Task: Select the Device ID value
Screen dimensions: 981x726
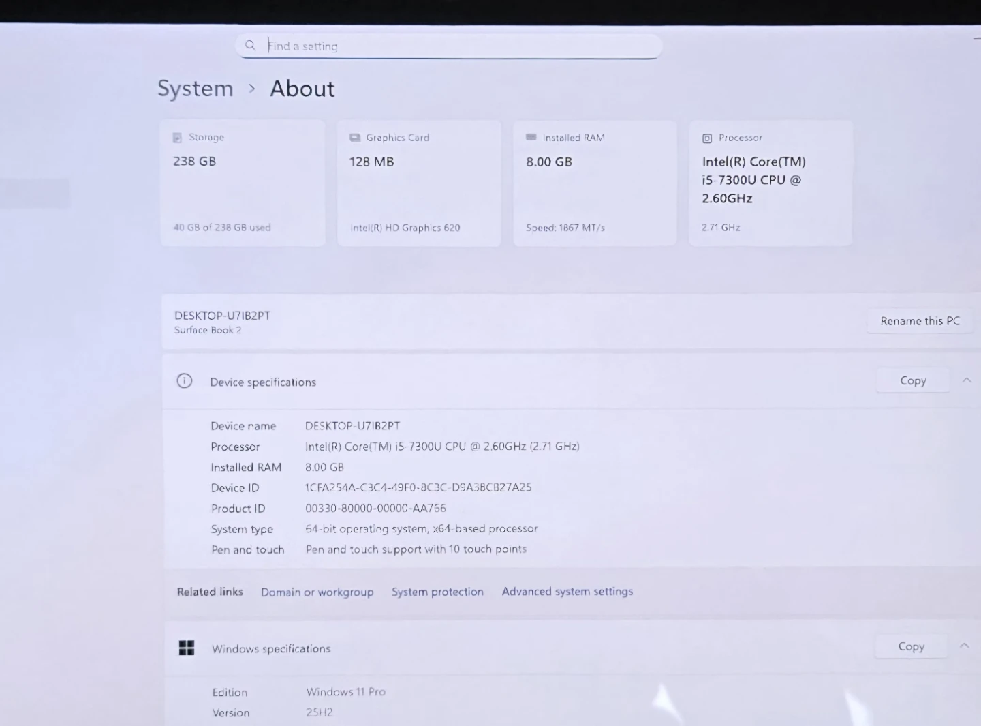Action: 418,487
